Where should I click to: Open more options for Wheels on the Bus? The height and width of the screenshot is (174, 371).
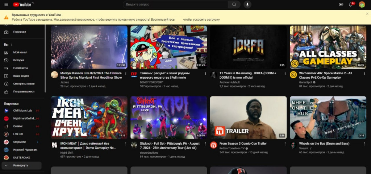tap(364, 144)
